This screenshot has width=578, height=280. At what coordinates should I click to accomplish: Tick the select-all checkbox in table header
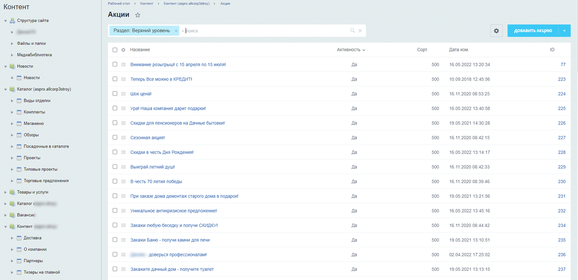115,50
